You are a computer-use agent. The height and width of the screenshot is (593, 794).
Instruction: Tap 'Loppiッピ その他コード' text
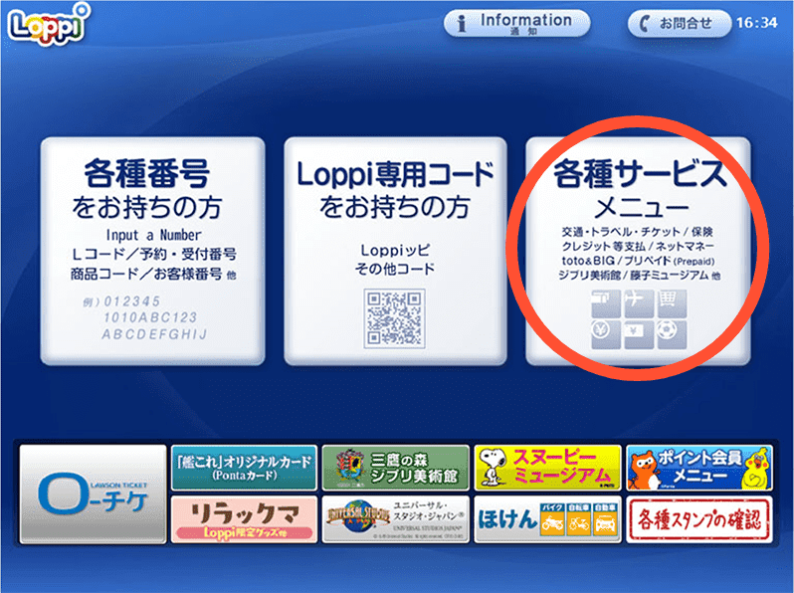click(395, 260)
